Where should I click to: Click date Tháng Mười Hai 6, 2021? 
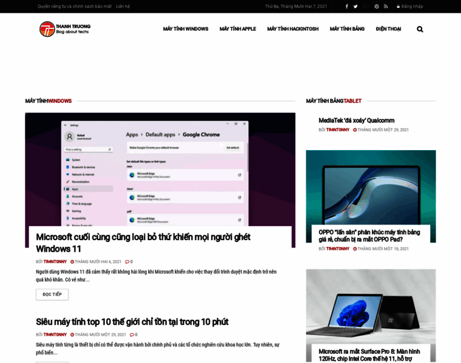click(x=96, y=261)
